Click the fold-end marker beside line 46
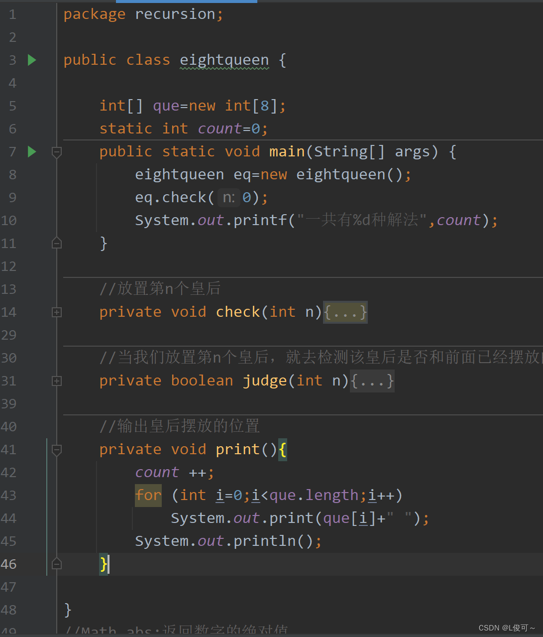Viewport: 543px width, 637px height. coord(56,563)
